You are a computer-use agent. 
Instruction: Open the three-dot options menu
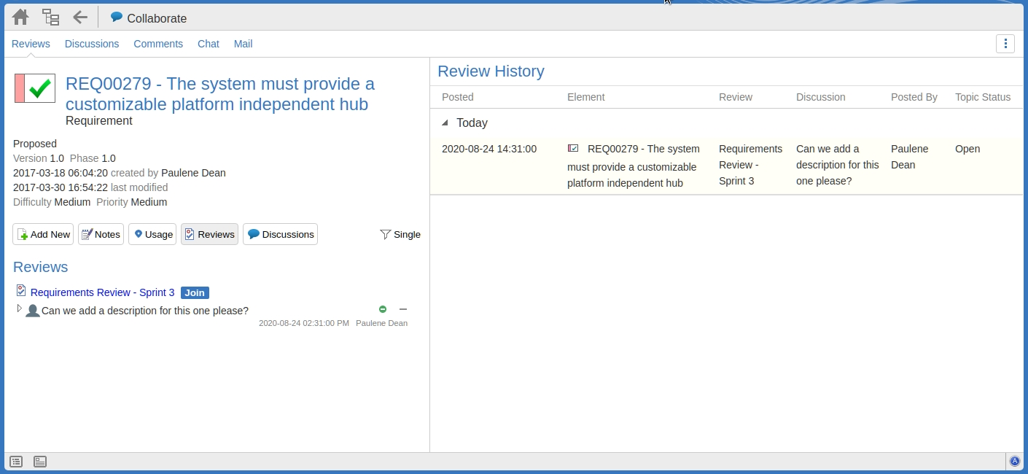point(1005,44)
